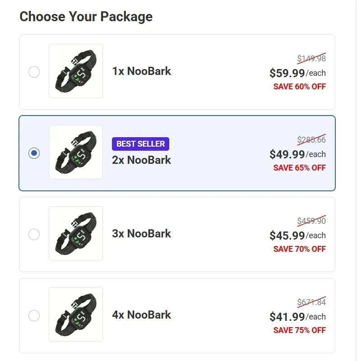Select the 4x NooBark radio button

click(x=34, y=316)
